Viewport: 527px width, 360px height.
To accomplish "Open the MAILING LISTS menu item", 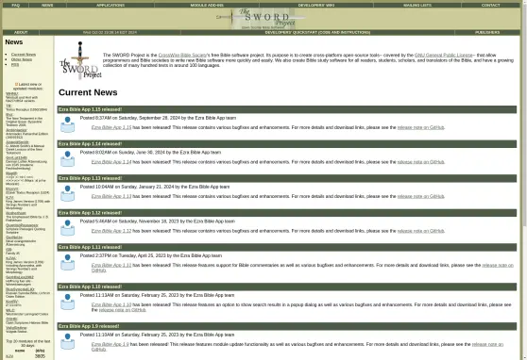I will 417,5.
